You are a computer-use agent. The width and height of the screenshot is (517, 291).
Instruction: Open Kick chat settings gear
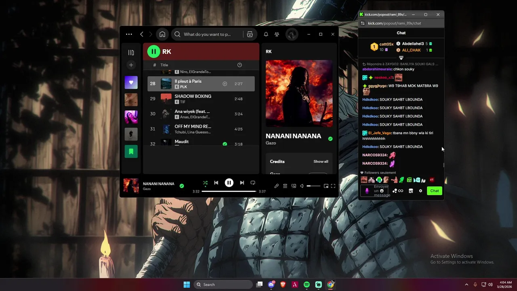coord(420,191)
